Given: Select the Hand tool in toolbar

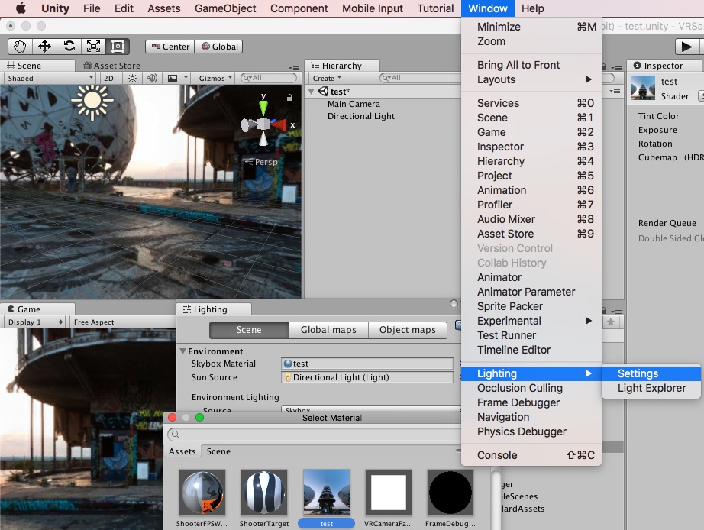Looking at the screenshot, I should click(20, 47).
